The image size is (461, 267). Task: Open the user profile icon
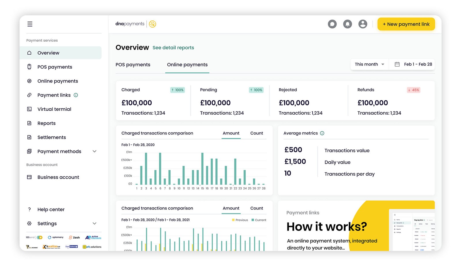[x=363, y=24]
